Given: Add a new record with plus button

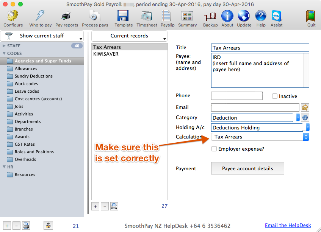Looking at the screenshot, I should pos(95,206).
